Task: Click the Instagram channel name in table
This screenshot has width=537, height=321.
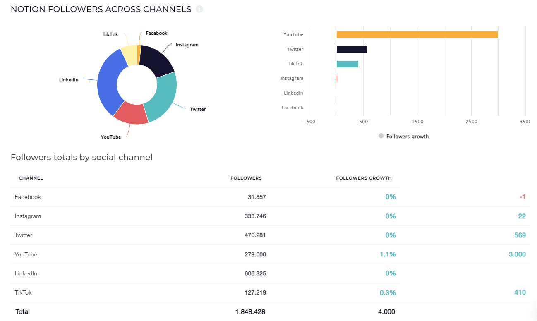Action: point(28,216)
